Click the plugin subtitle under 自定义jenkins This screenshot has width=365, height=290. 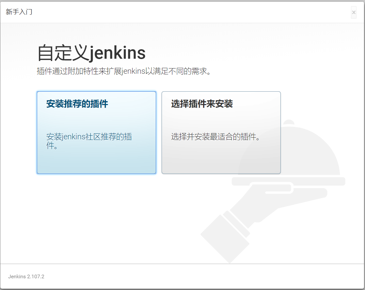coord(124,71)
